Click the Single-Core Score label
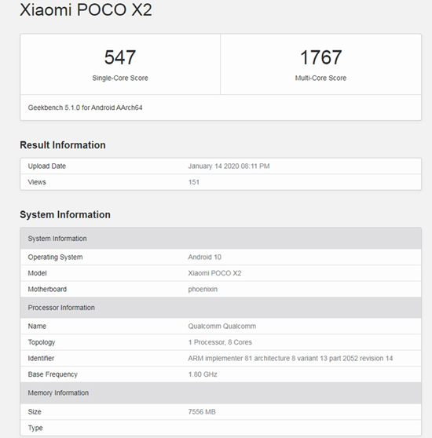The height and width of the screenshot is (438, 432). (x=120, y=78)
